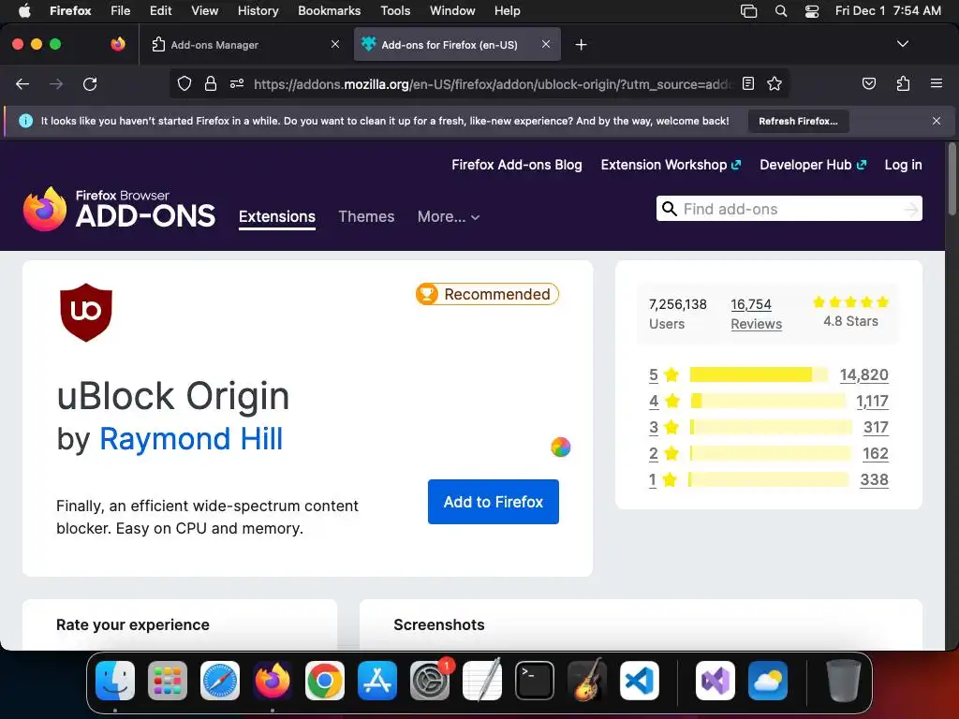This screenshot has height=719, width=959.
Task: Open the Extensions puzzle icon in toolbar
Action: coord(903,83)
